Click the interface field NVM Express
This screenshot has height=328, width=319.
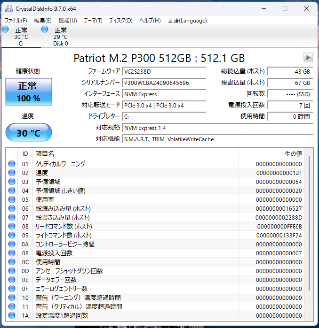pyautogui.click(x=164, y=94)
